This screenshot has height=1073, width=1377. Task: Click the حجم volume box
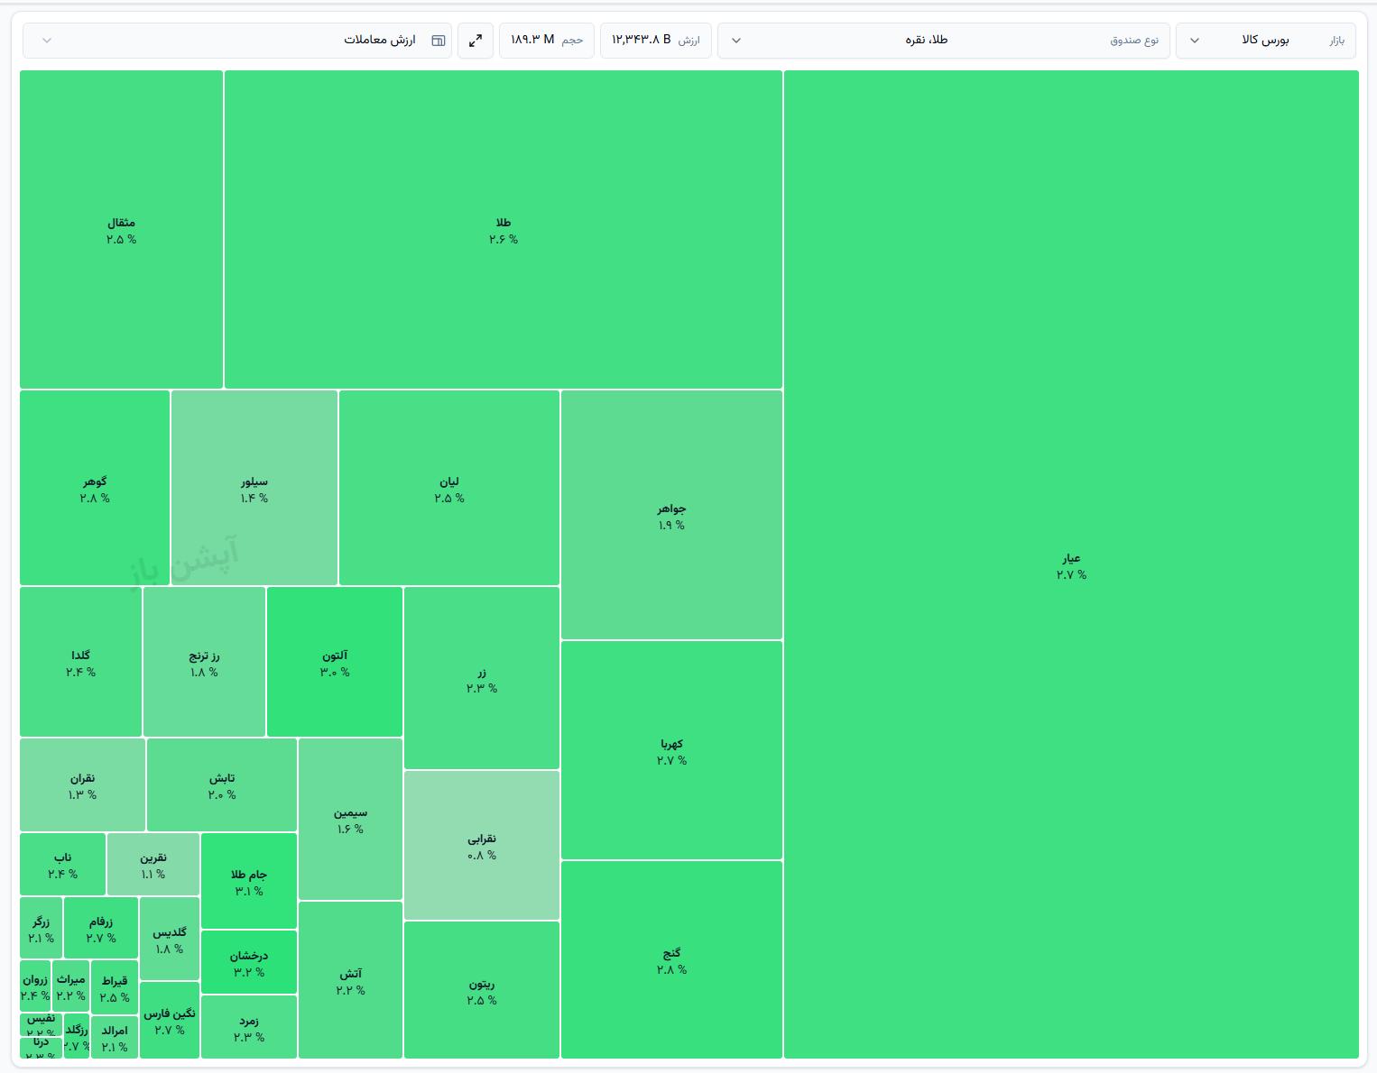point(547,41)
